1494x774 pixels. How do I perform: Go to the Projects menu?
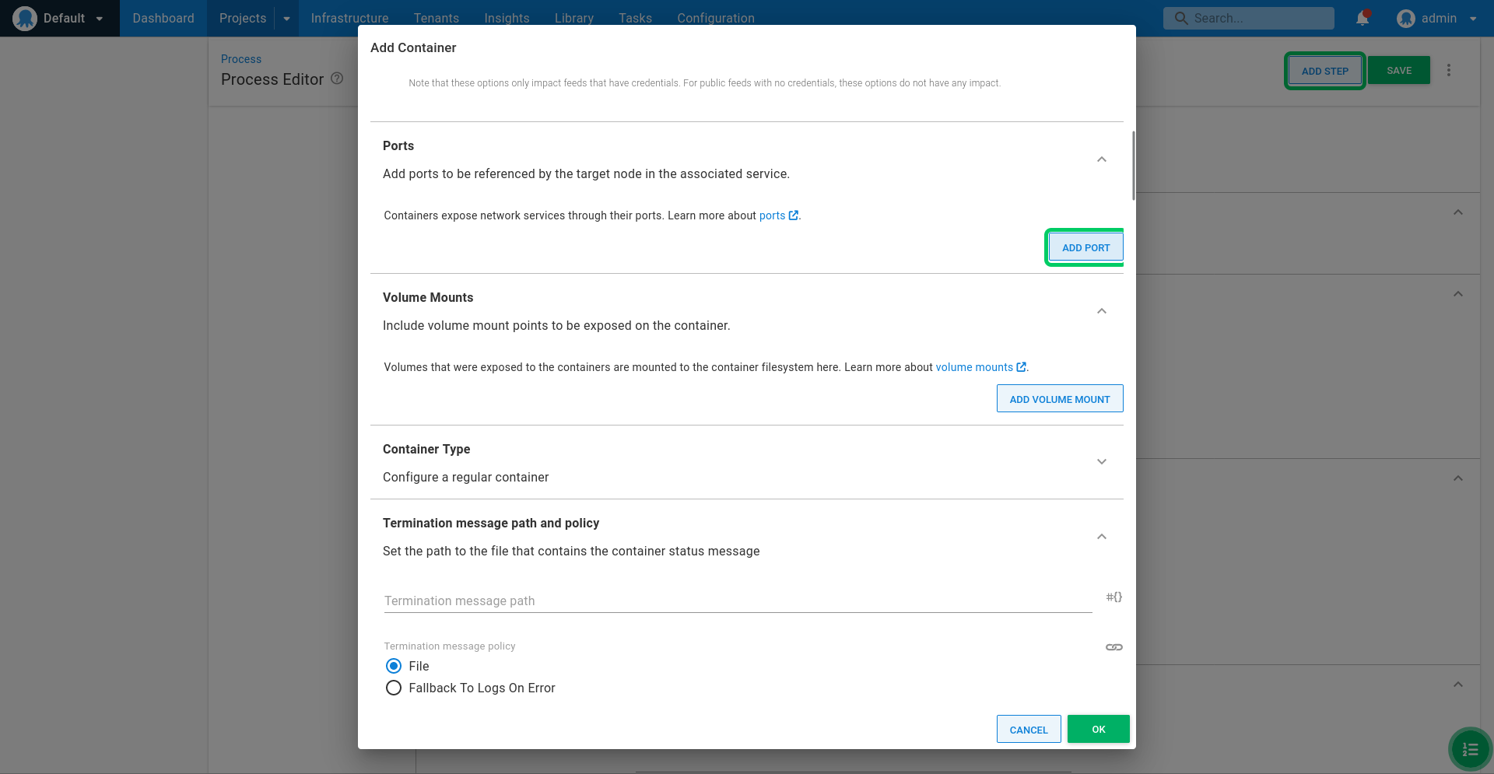242,18
